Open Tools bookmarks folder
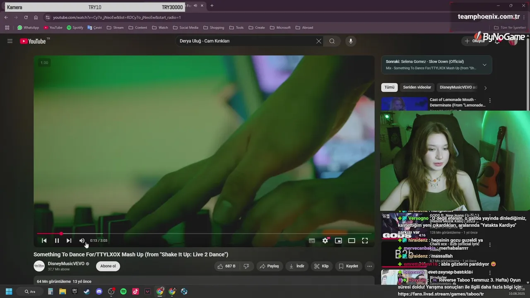This screenshot has width=530, height=298. [236, 28]
